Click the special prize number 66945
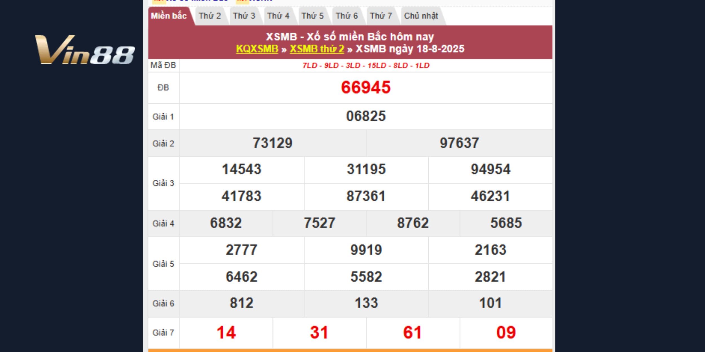Screen dimensions: 705x352 coord(365,87)
